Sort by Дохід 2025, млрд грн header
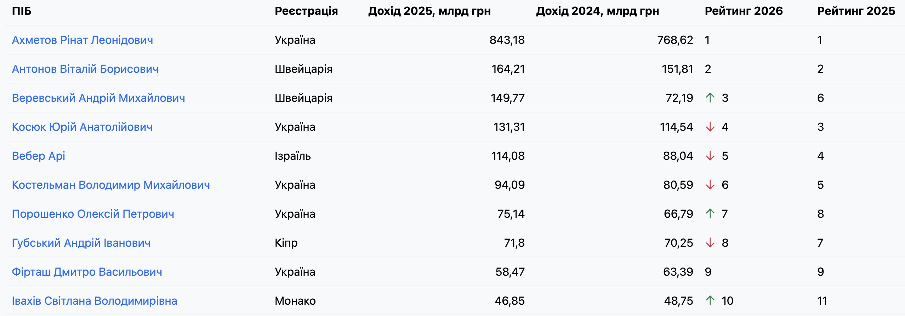The image size is (905, 316). (429, 11)
